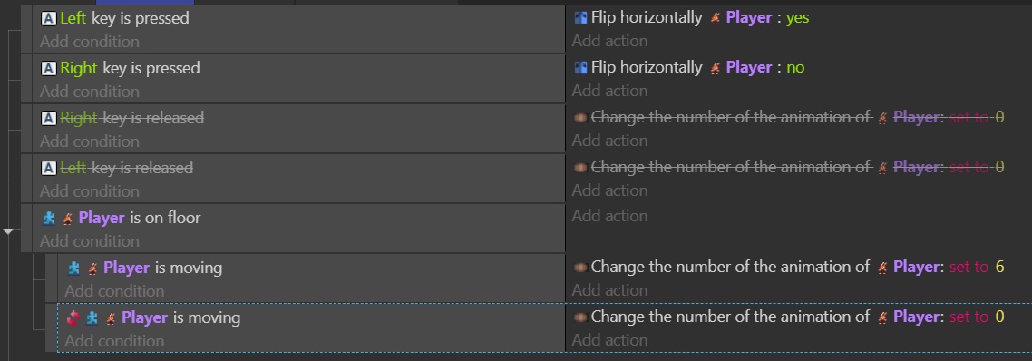1032x361 pixels.
Task: Add action for Player is on floor
Action: click(609, 216)
